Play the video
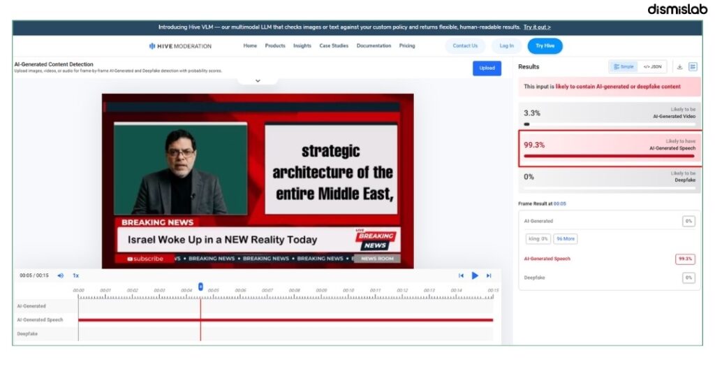 (475, 275)
